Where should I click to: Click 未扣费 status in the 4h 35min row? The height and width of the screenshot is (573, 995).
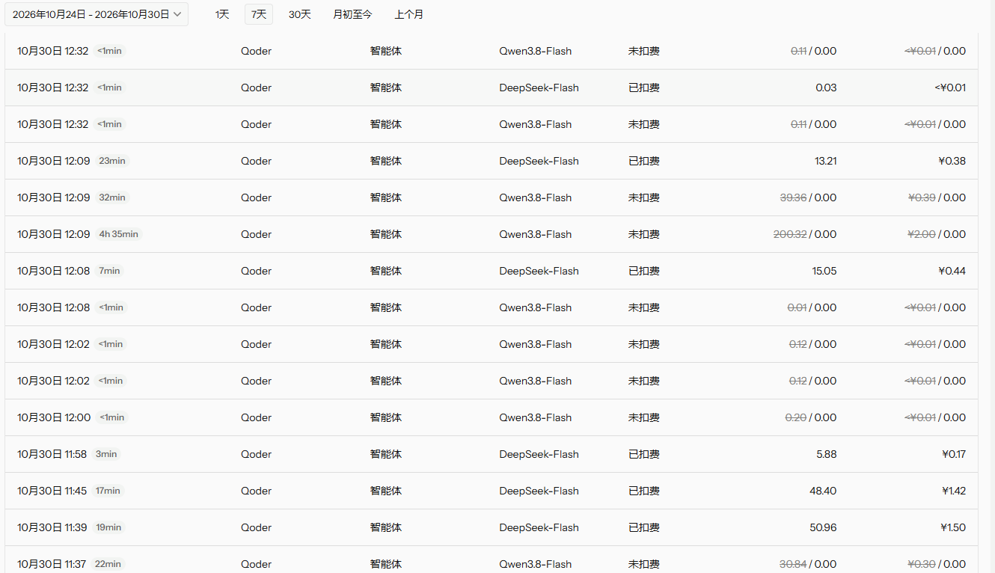[643, 234]
